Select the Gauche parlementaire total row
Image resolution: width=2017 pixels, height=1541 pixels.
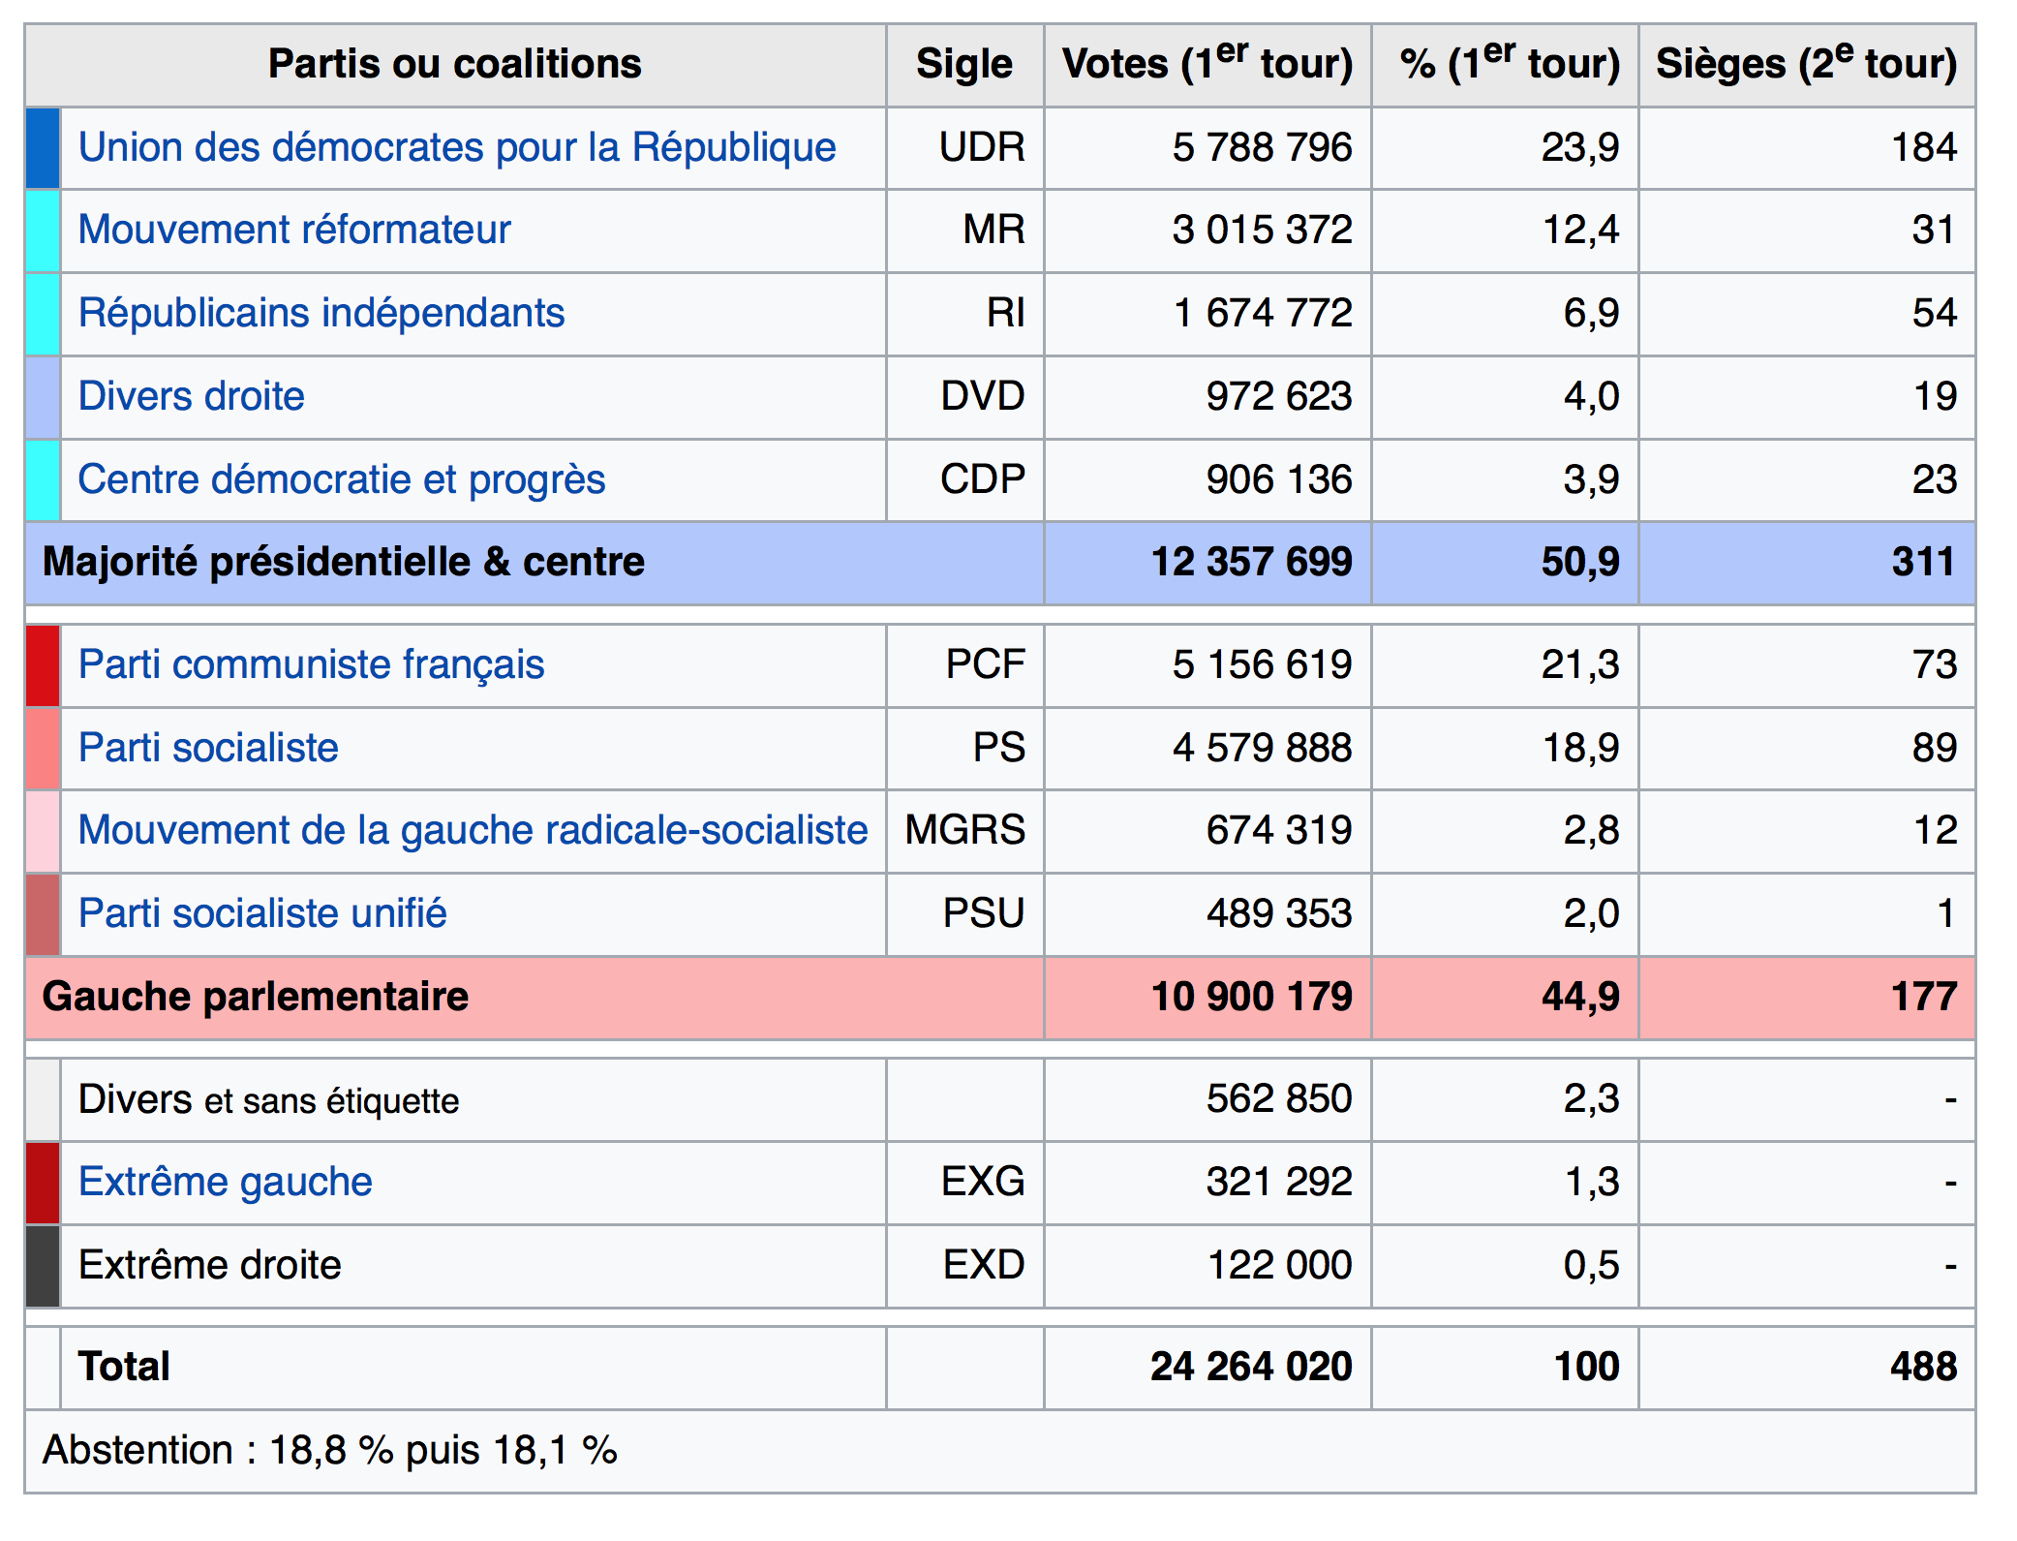point(1000,998)
